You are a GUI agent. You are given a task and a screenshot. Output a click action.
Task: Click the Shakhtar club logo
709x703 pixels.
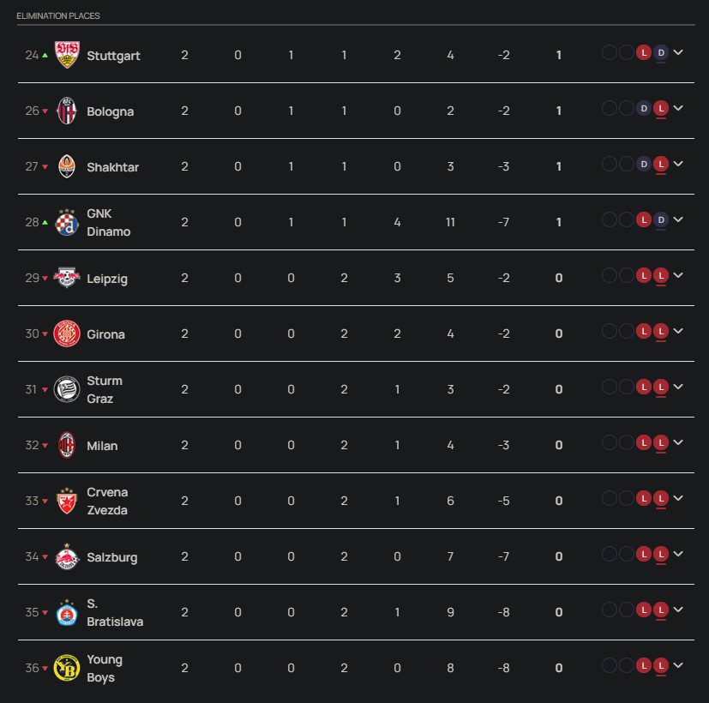67,166
